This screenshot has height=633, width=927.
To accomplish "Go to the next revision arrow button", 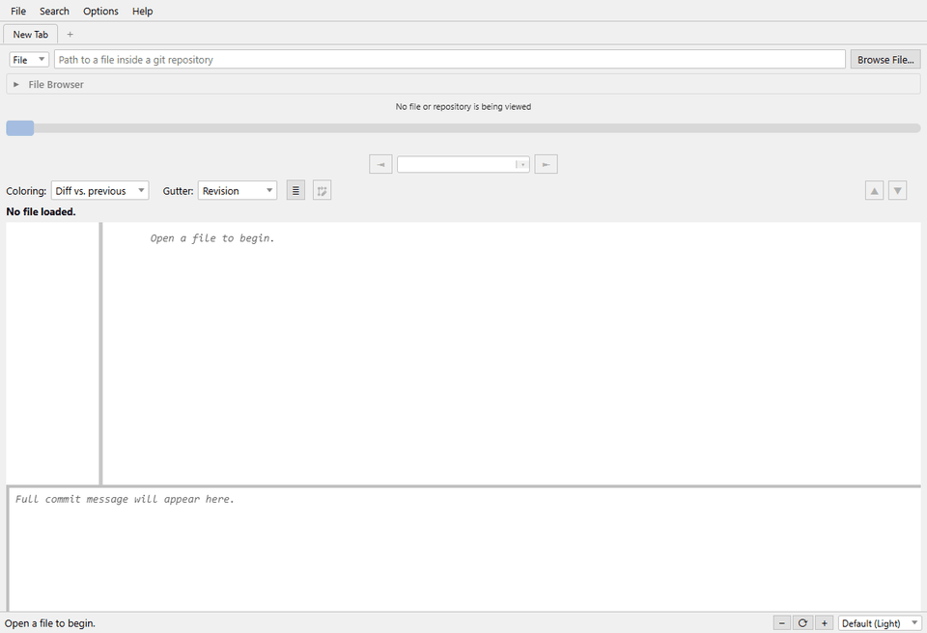I will (x=546, y=164).
